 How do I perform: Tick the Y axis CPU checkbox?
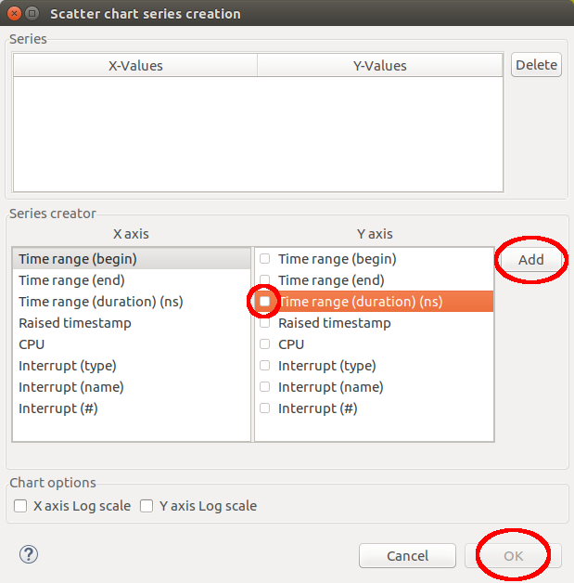pos(265,344)
